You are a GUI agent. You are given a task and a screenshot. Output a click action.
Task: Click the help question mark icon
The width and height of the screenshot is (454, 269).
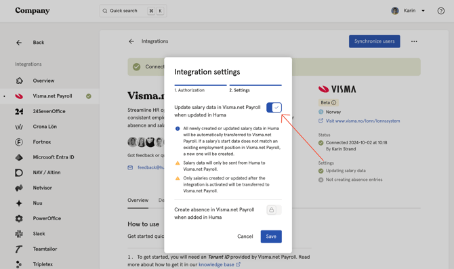coord(440,11)
